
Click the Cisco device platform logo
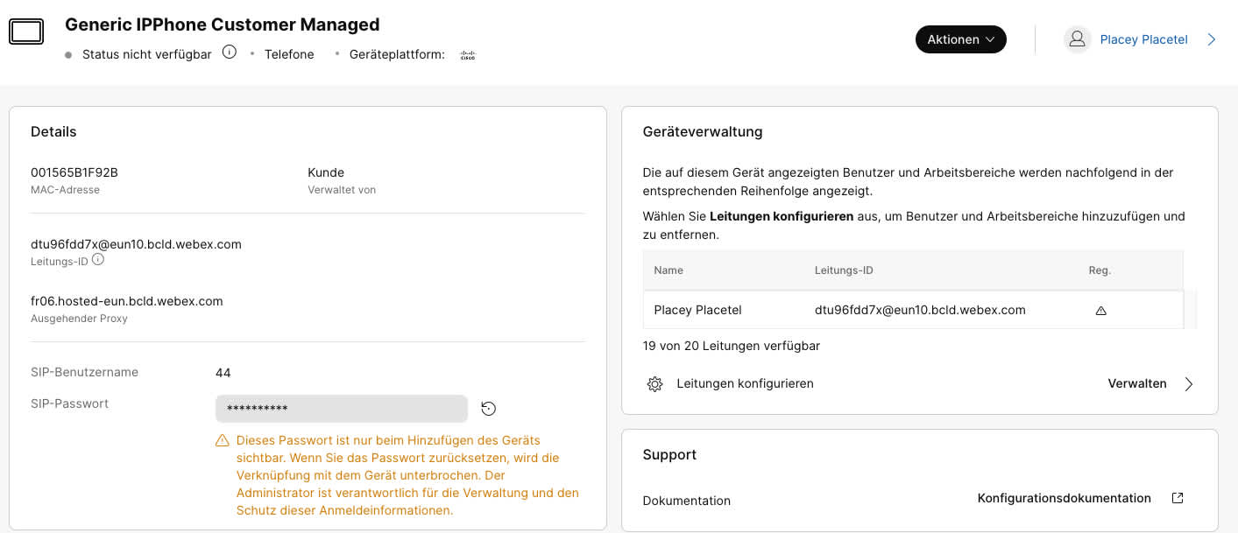coord(468,55)
